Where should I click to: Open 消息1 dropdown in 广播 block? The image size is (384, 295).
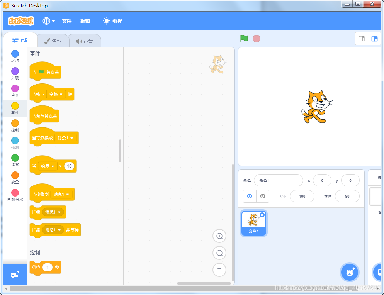click(53, 212)
